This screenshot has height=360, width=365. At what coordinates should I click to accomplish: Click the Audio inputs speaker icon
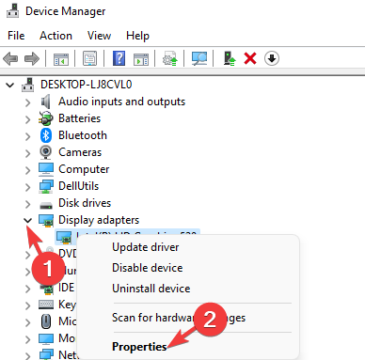(46, 102)
